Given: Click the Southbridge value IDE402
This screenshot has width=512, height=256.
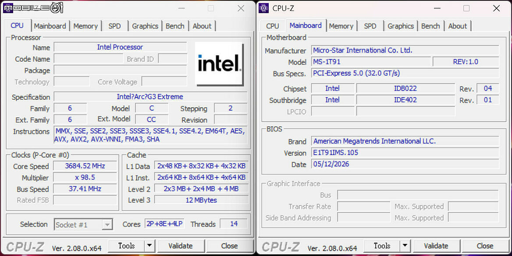Looking at the screenshot, I should [x=405, y=100].
